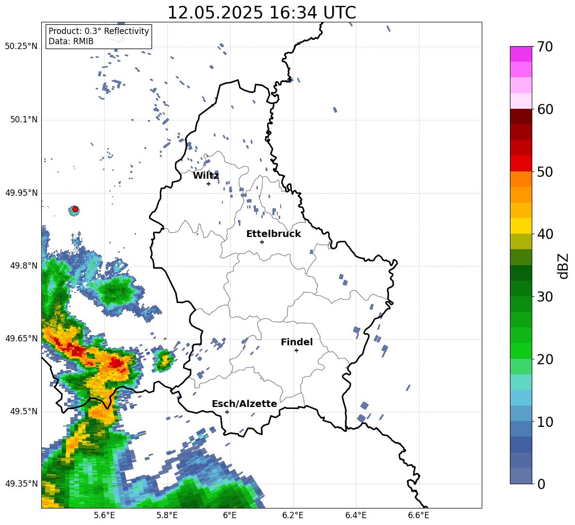
Task: Click the Findel location cross marker
Action: 296,351
